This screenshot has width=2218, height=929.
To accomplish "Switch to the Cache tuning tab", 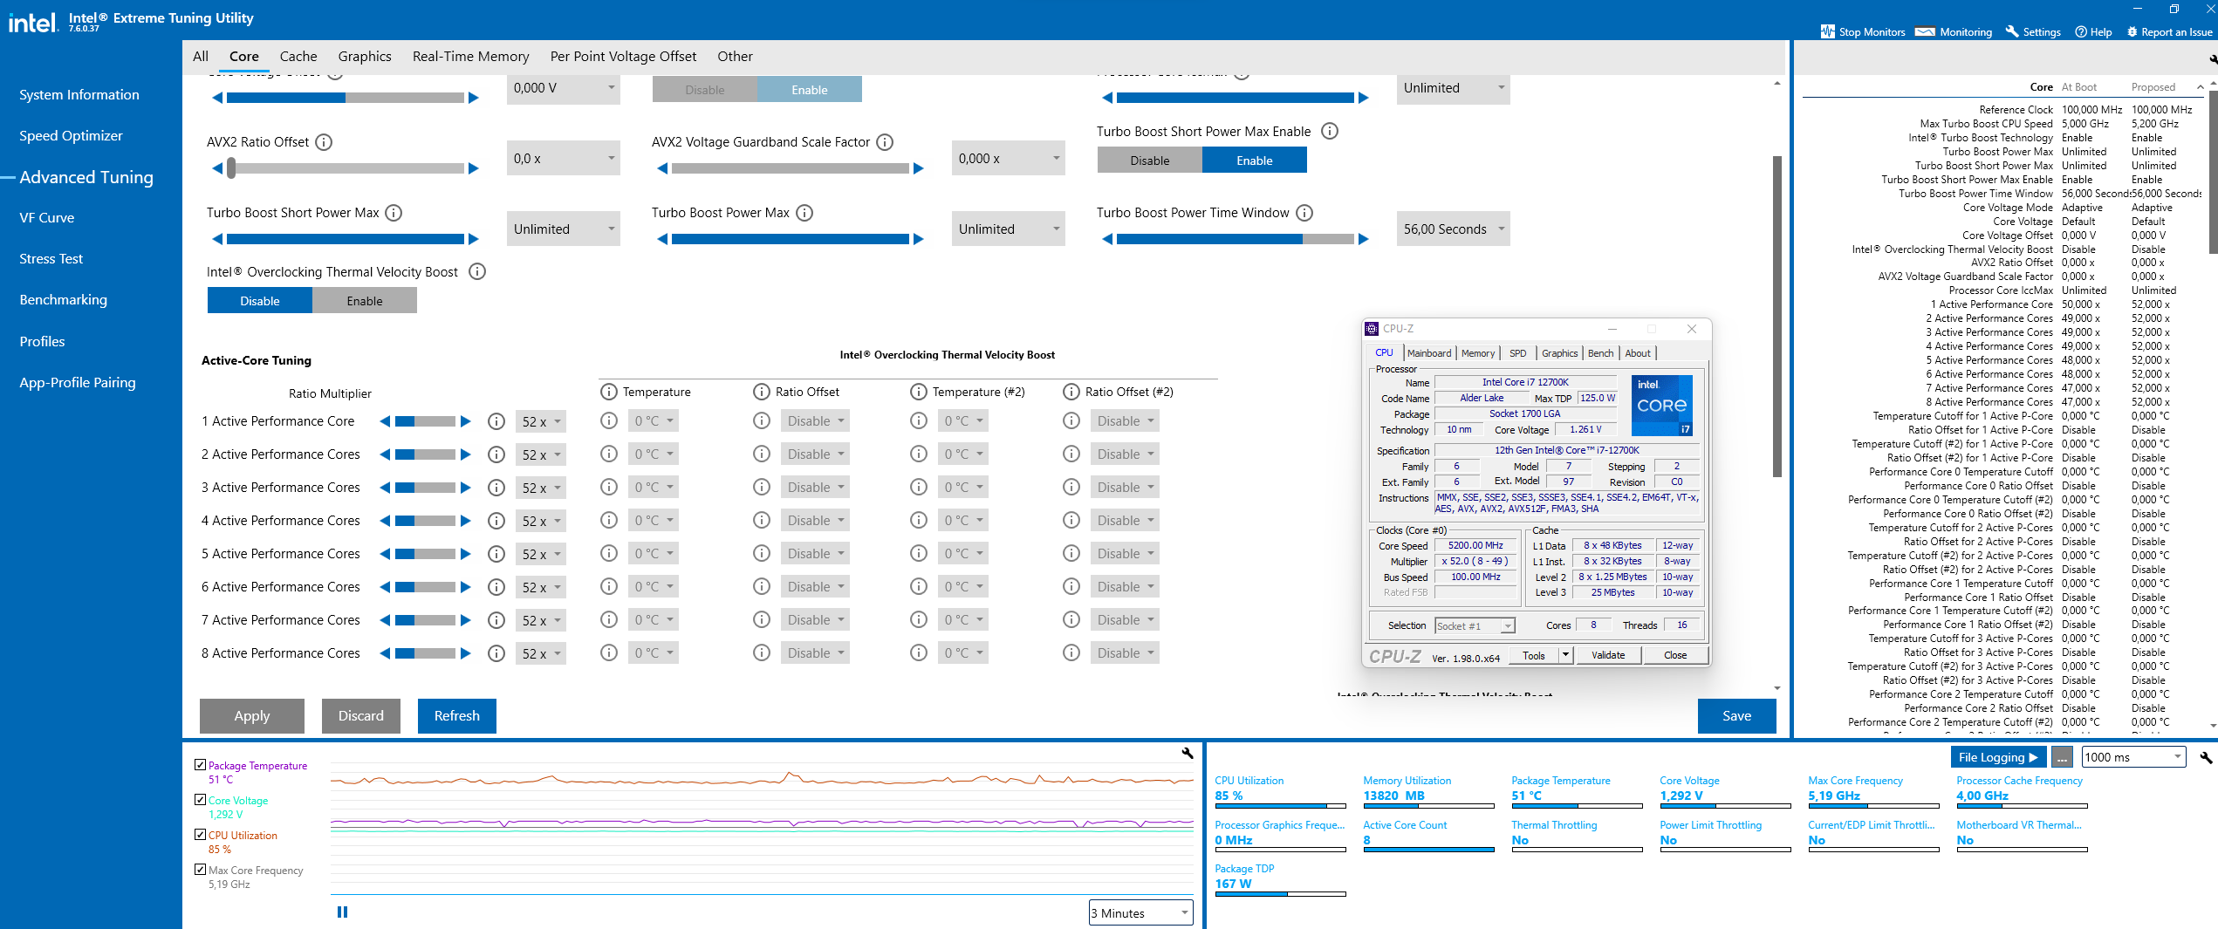I will click(x=298, y=57).
